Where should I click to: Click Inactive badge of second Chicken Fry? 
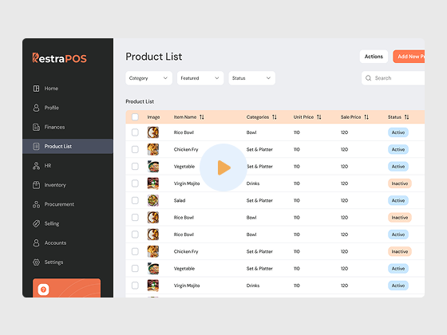[x=400, y=251]
